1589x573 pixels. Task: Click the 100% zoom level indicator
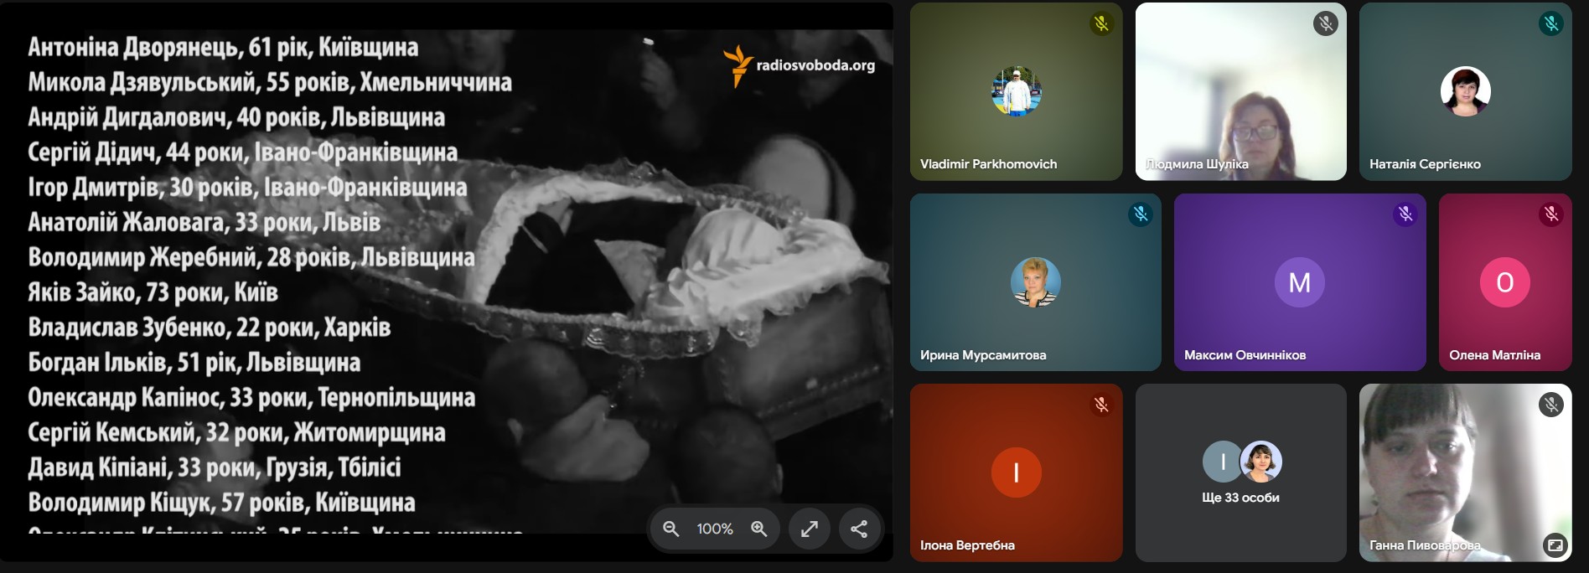(715, 529)
